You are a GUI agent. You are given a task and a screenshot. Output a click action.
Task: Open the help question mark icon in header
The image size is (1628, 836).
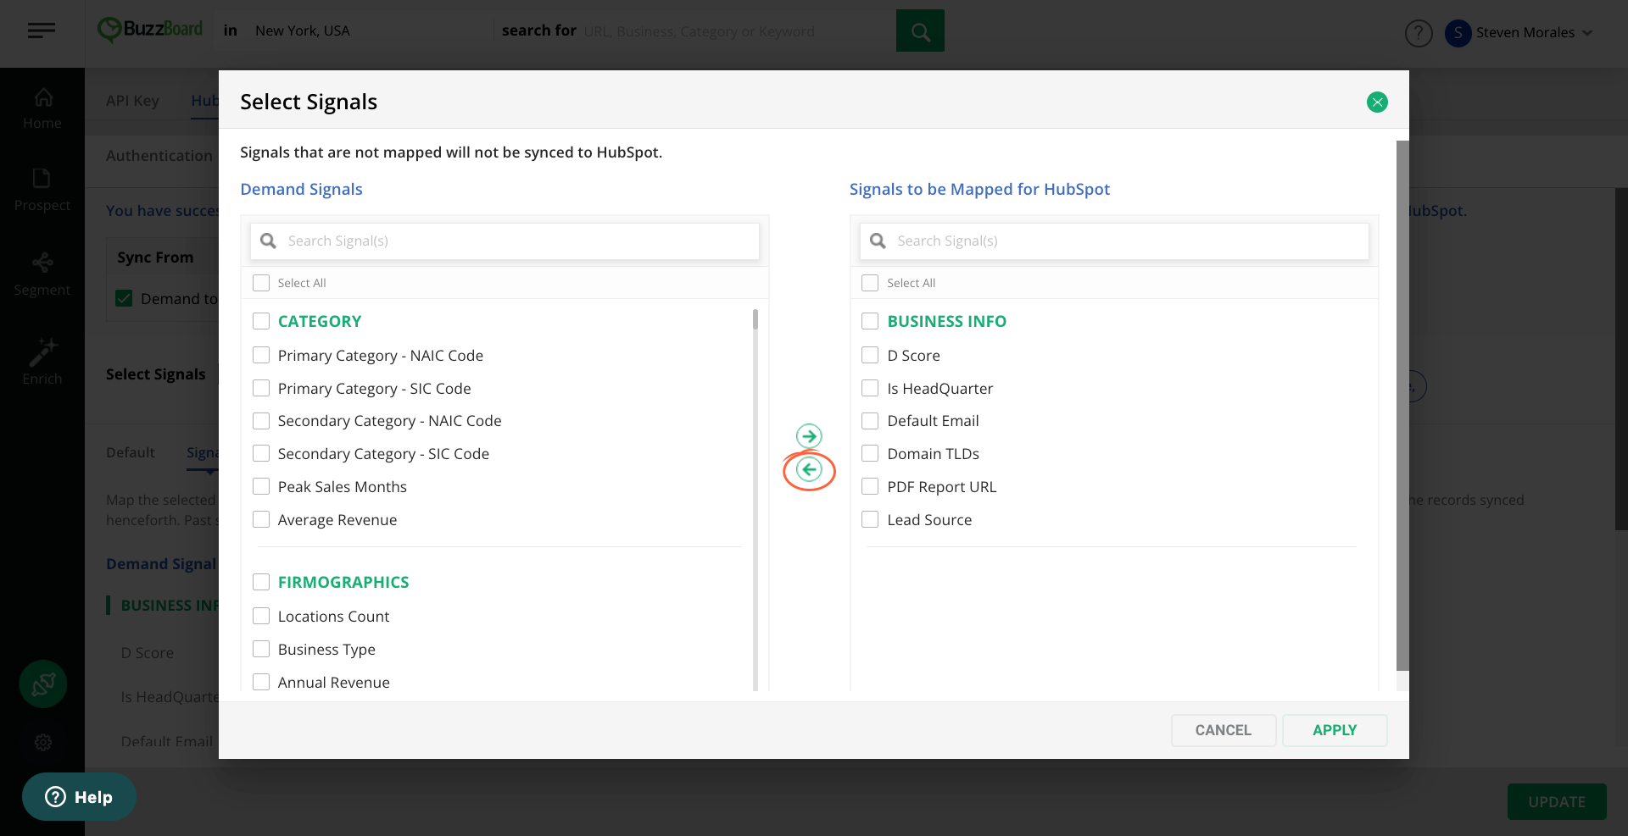pyautogui.click(x=1419, y=33)
